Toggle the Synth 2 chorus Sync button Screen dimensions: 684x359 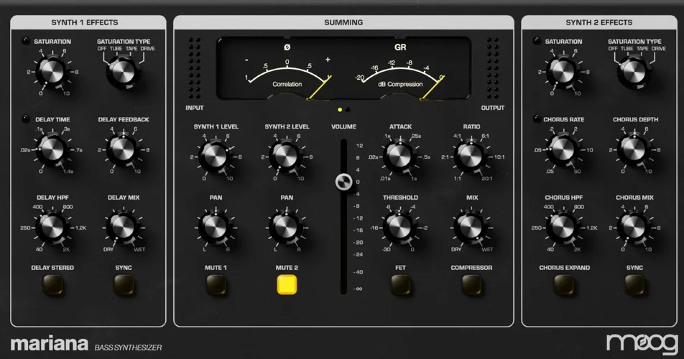pyautogui.click(x=634, y=285)
